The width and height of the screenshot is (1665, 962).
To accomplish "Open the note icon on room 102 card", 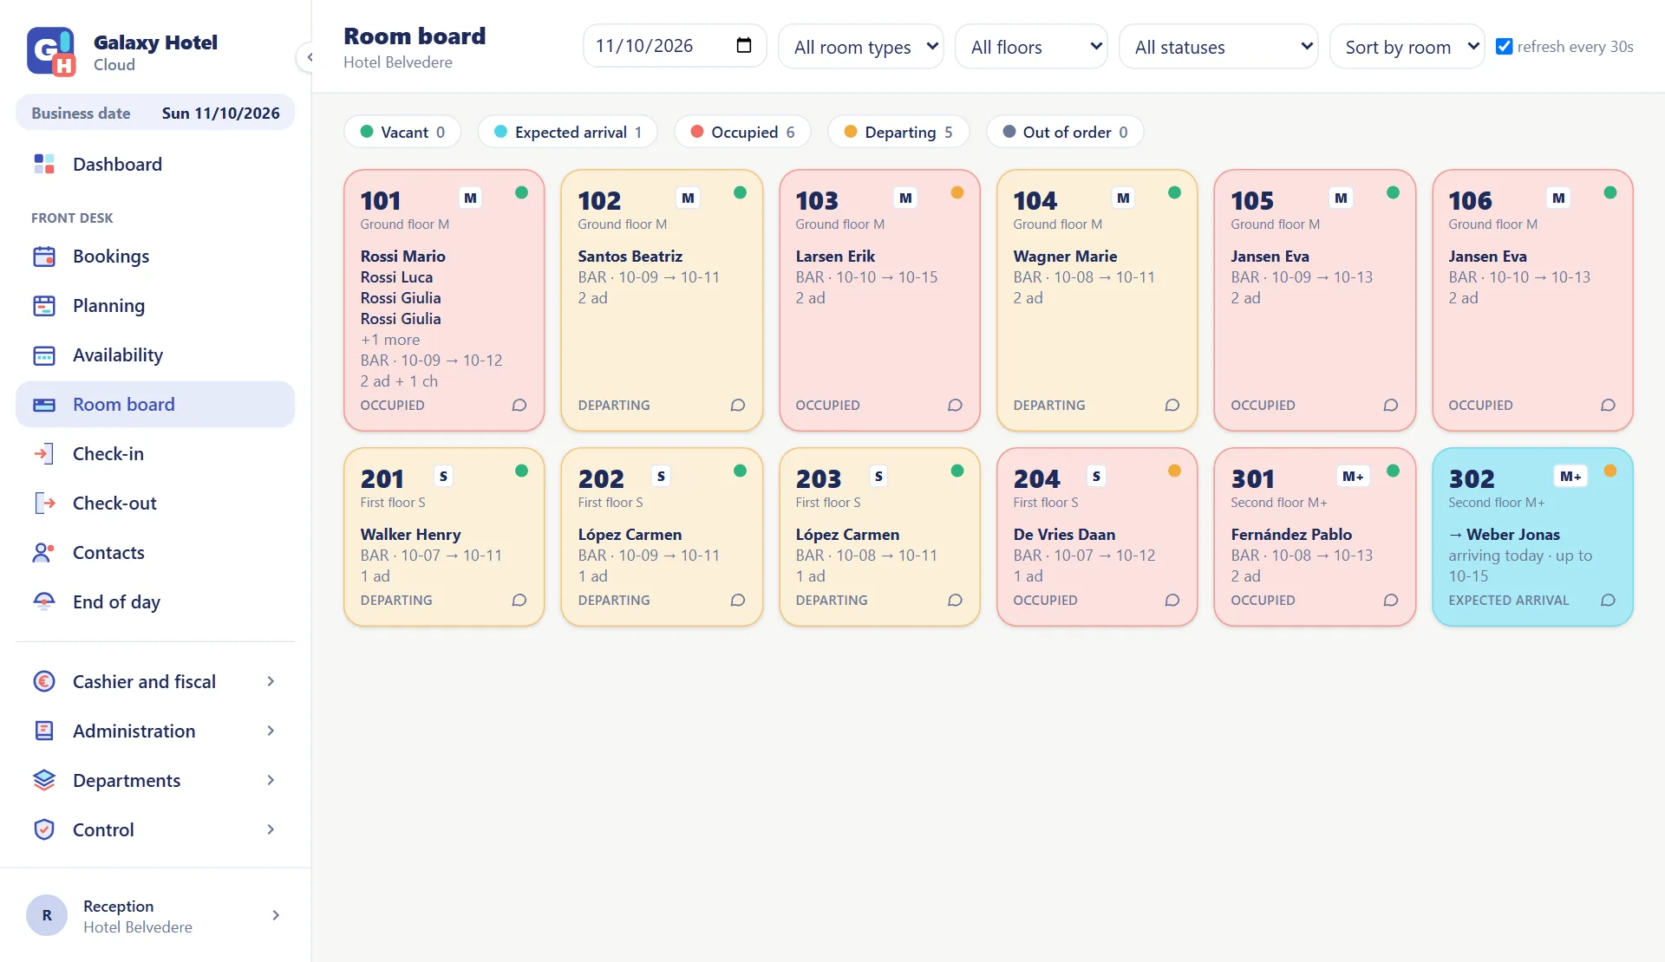I will (738, 405).
